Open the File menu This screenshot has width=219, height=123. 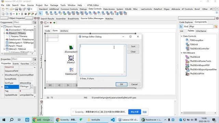(3, 5)
